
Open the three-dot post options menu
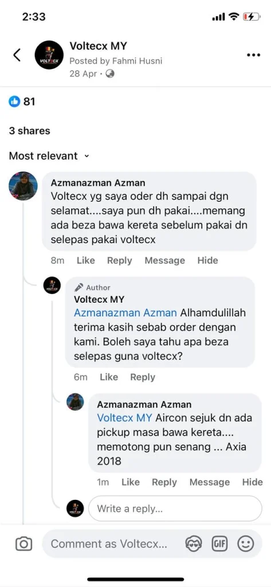[253, 55]
